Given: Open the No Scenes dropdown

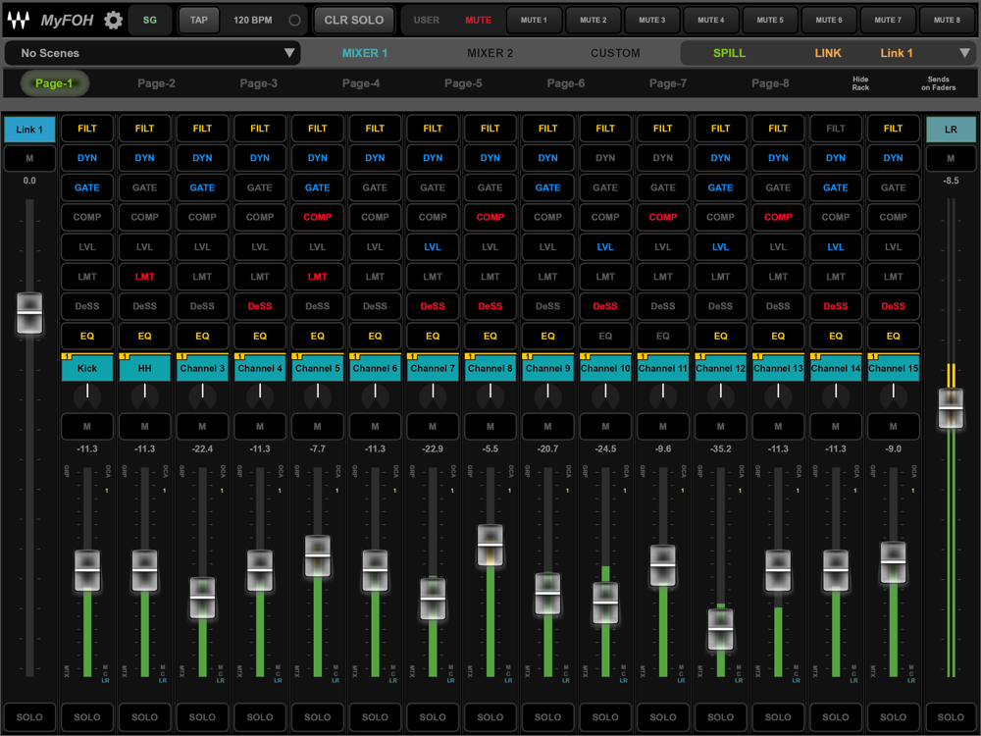Looking at the screenshot, I should 152,53.
